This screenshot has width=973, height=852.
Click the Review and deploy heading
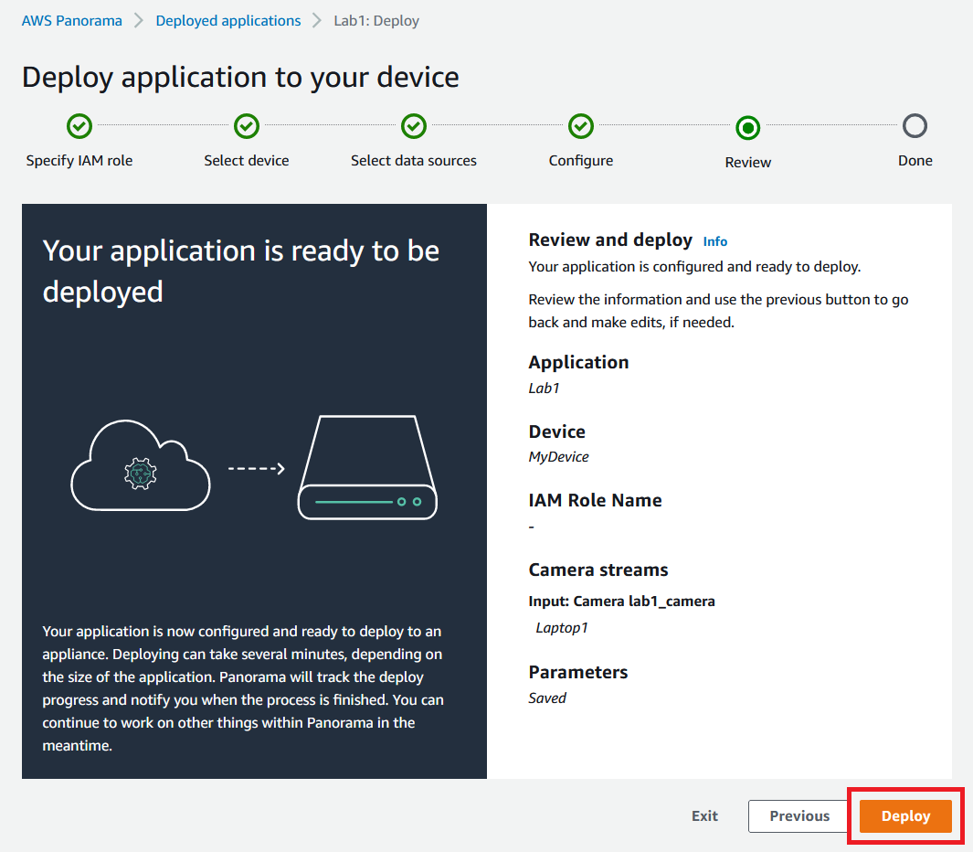coord(610,240)
